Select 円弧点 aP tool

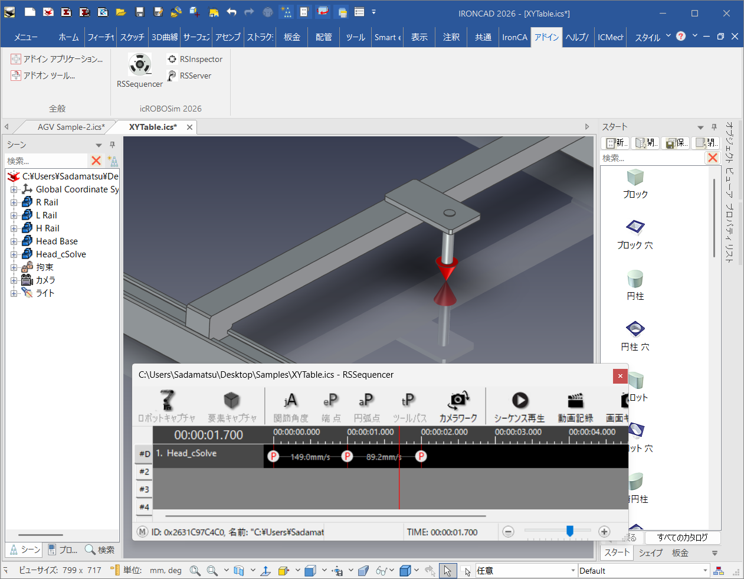point(366,406)
